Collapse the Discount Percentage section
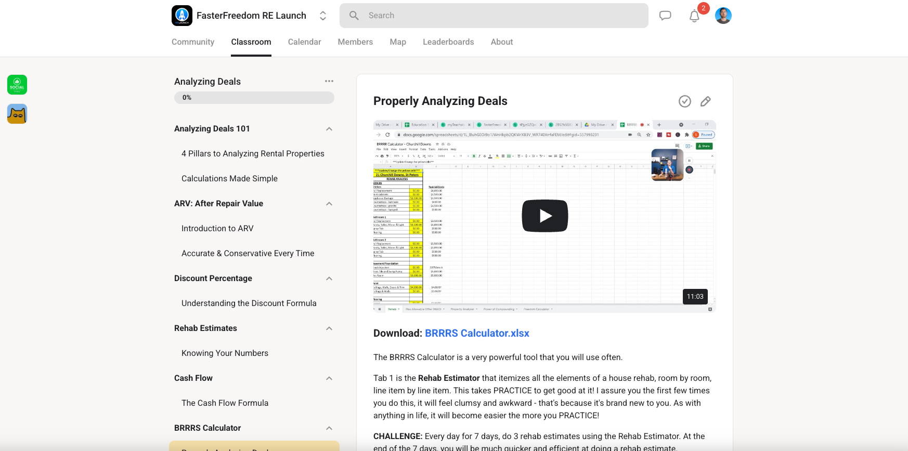The height and width of the screenshot is (451, 908). point(329,278)
